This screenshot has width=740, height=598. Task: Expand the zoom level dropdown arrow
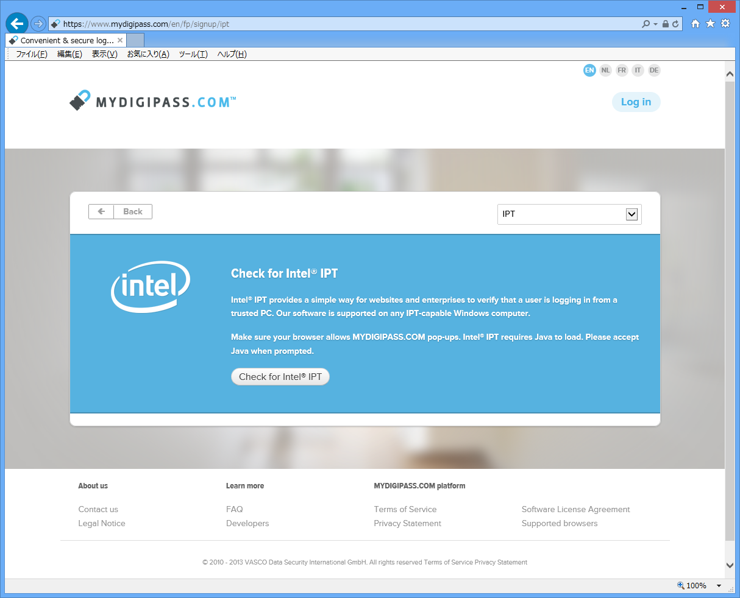[x=719, y=586]
